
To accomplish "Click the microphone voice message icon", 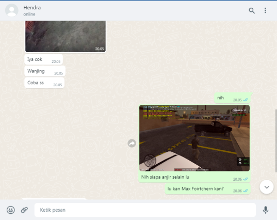I will pyautogui.click(x=266, y=210).
